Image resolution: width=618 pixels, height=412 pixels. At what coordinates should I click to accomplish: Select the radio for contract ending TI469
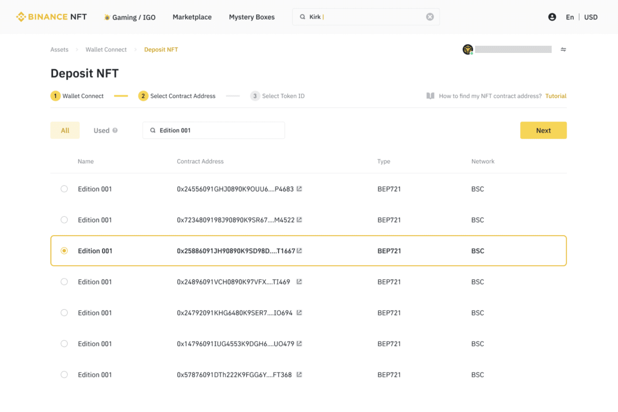[64, 282]
